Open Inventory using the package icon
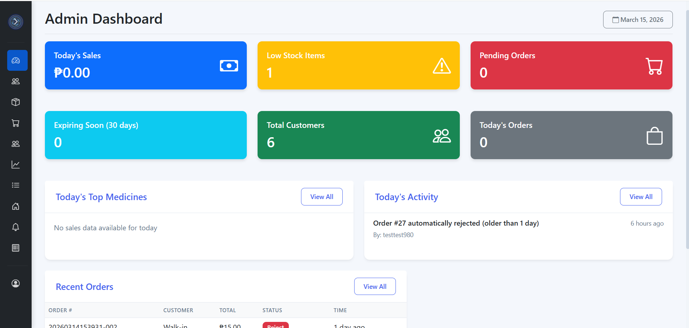This screenshot has width=689, height=328. coord(16,102)
